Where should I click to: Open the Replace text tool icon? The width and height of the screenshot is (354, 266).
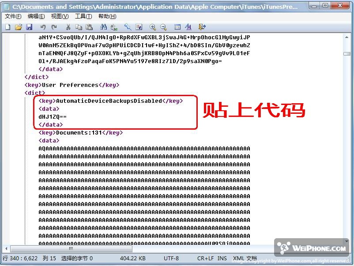tap(114, 27)
